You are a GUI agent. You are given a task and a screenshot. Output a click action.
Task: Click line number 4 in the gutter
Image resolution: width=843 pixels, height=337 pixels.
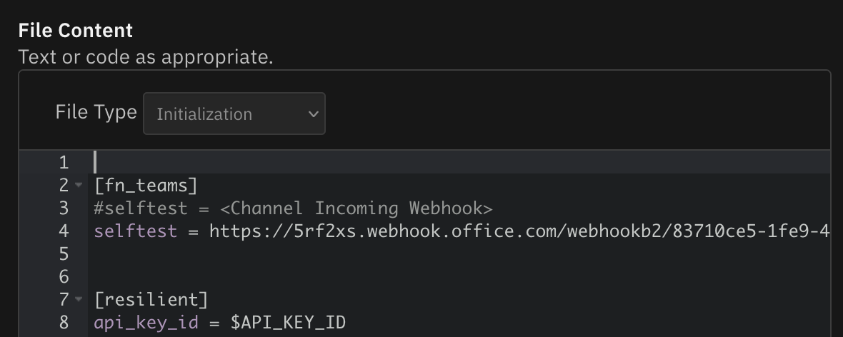pos(64,231)
